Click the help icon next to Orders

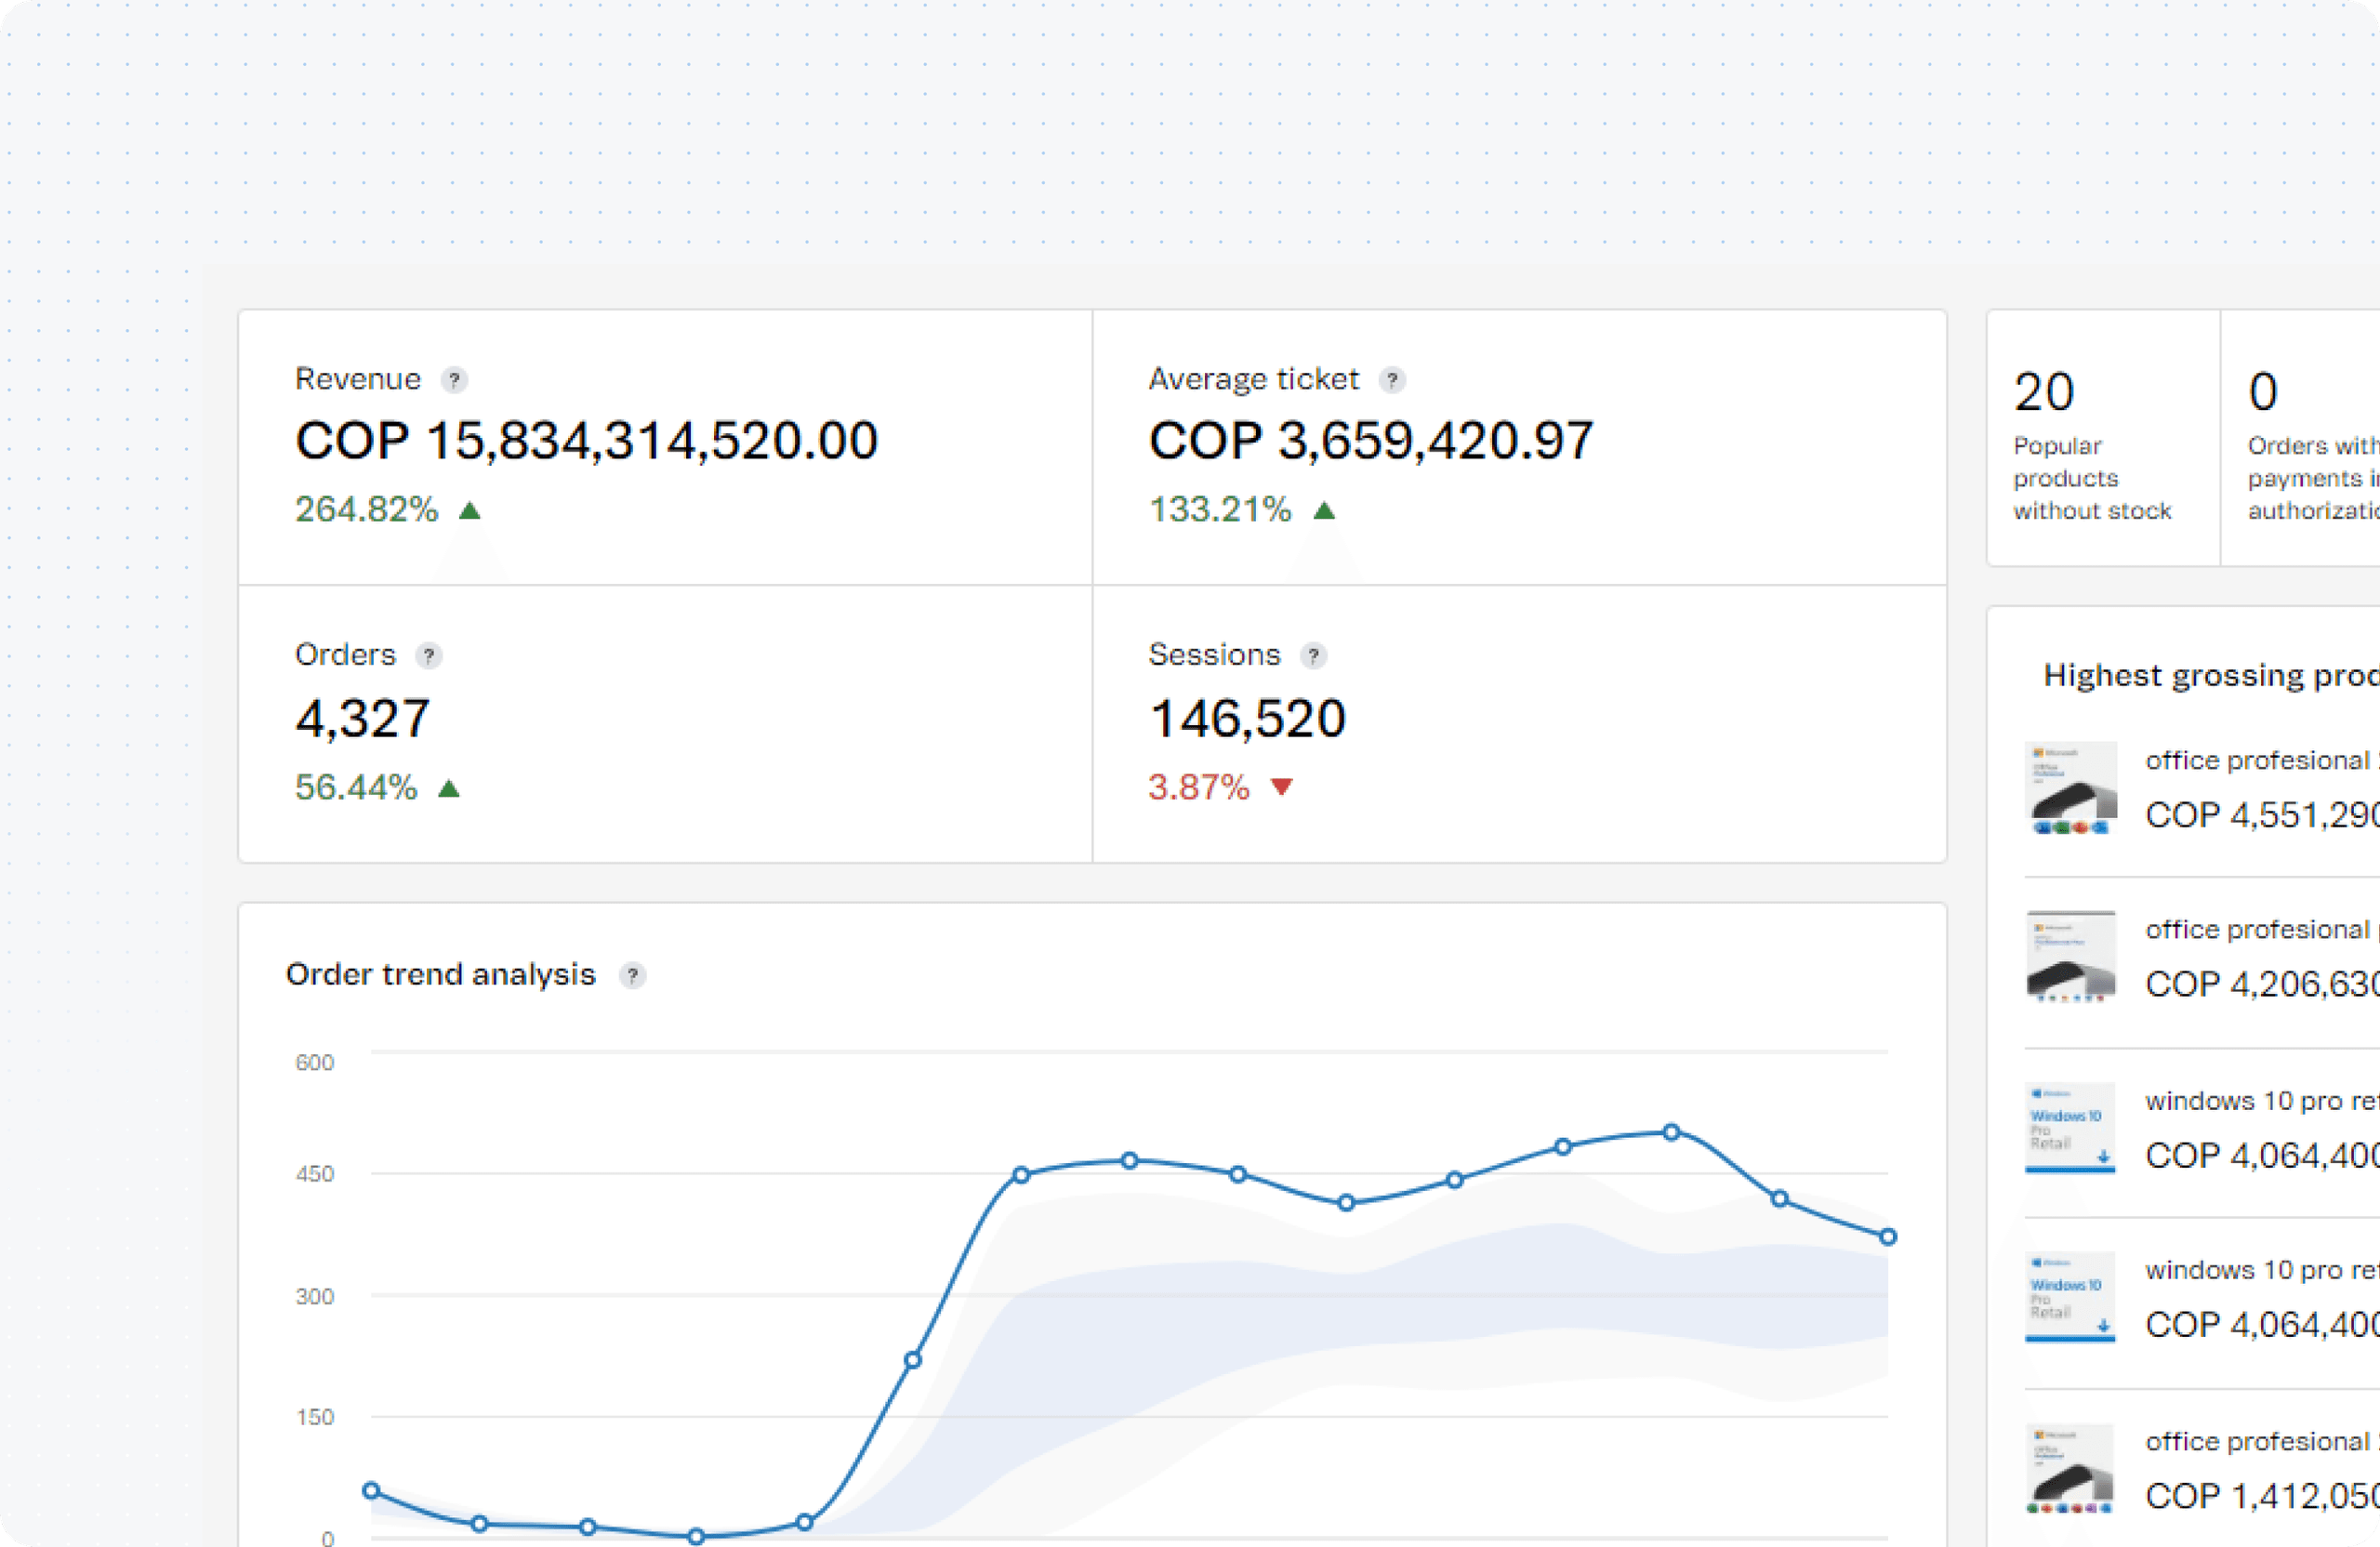point(430,656)
